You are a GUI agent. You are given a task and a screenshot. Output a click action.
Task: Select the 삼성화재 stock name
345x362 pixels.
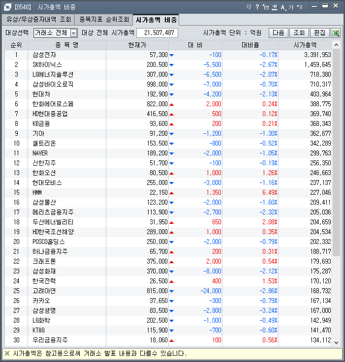pos(44,271)
